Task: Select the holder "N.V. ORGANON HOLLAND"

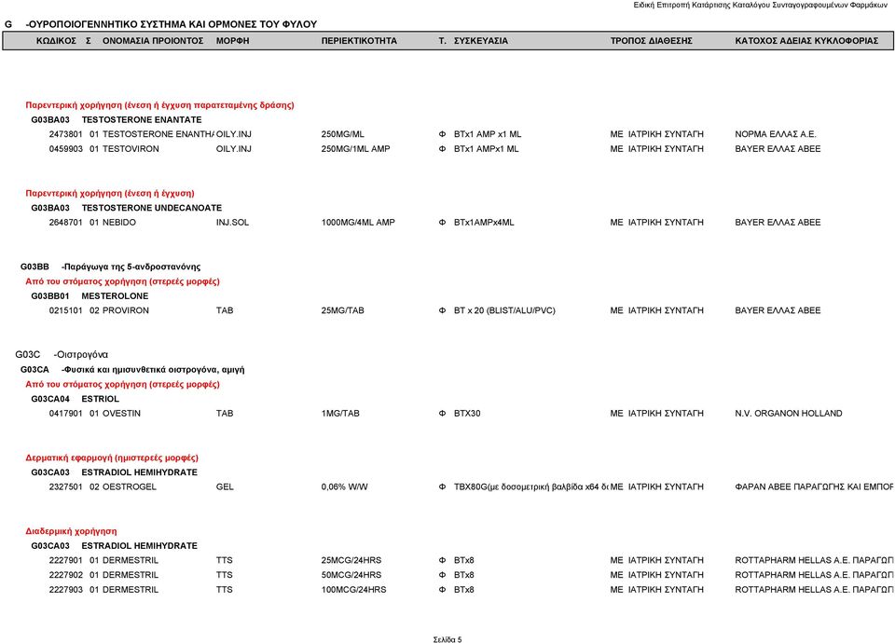Action: tap(789, 414)
